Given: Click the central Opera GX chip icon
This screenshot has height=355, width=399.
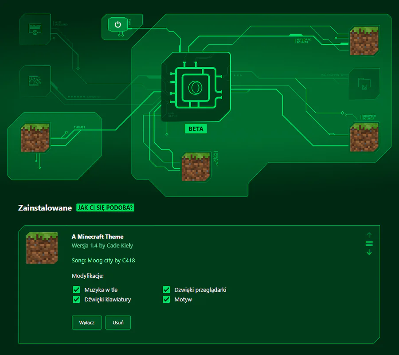Looking at the screenshot, I should [196, 87].
